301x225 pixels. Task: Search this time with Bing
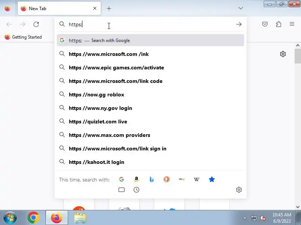152,180
